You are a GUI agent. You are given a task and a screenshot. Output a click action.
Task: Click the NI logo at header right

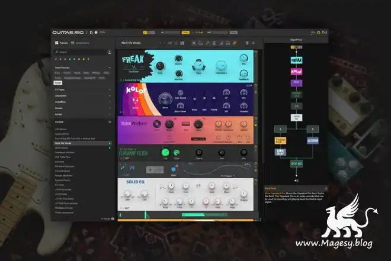[324, 33]
